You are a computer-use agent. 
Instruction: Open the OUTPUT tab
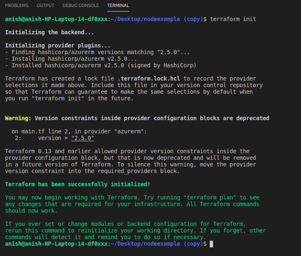click(x=45, y=5)
